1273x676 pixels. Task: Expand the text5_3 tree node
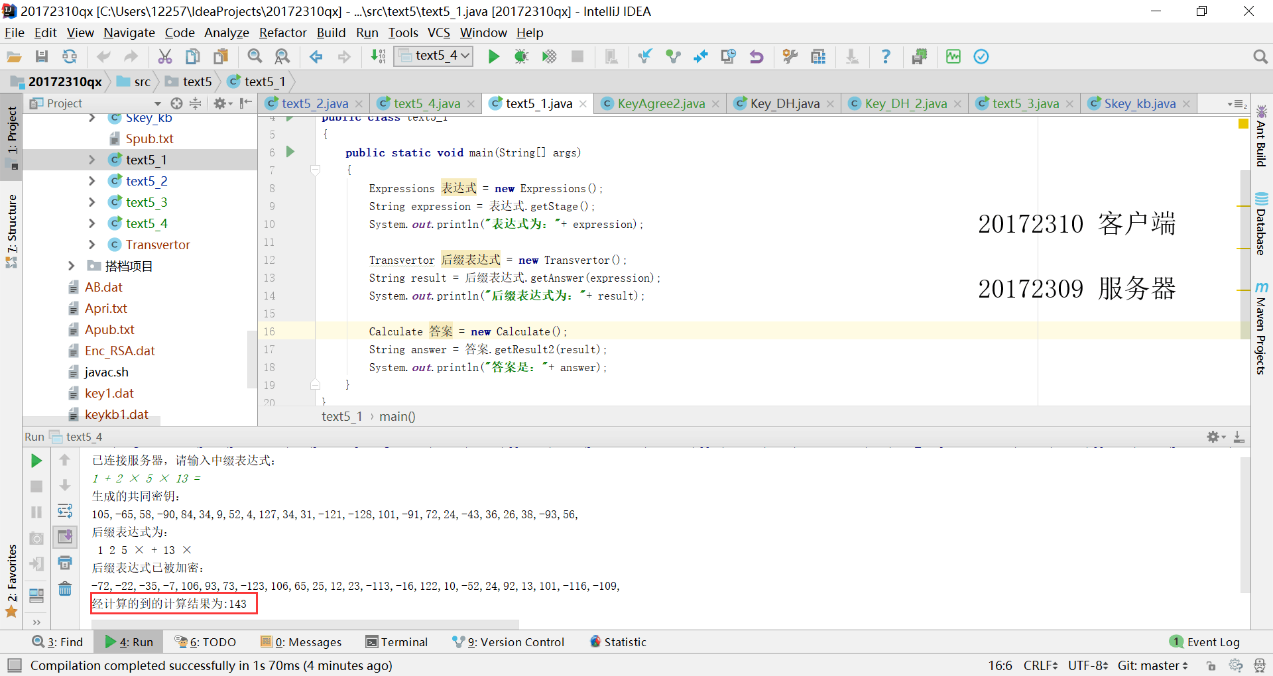pyautogui.click(x=92, y=202)
